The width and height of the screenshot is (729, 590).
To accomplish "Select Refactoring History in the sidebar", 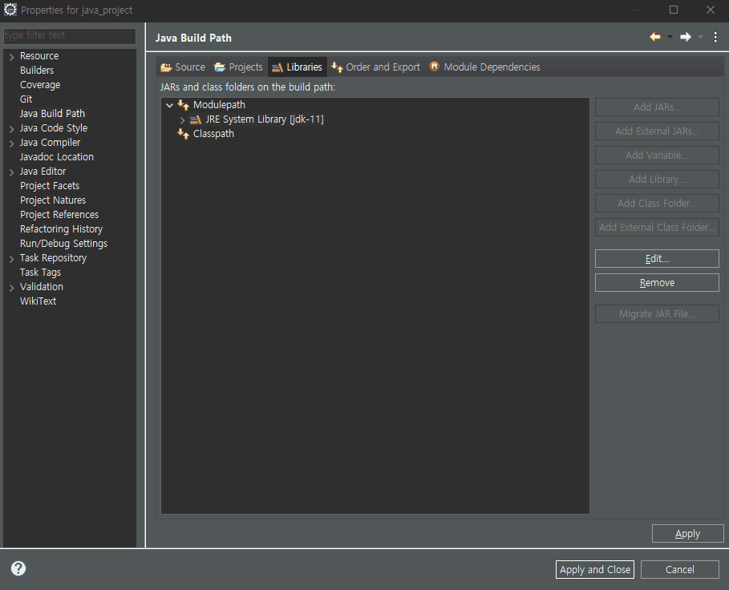I will [x=61, y=229].
